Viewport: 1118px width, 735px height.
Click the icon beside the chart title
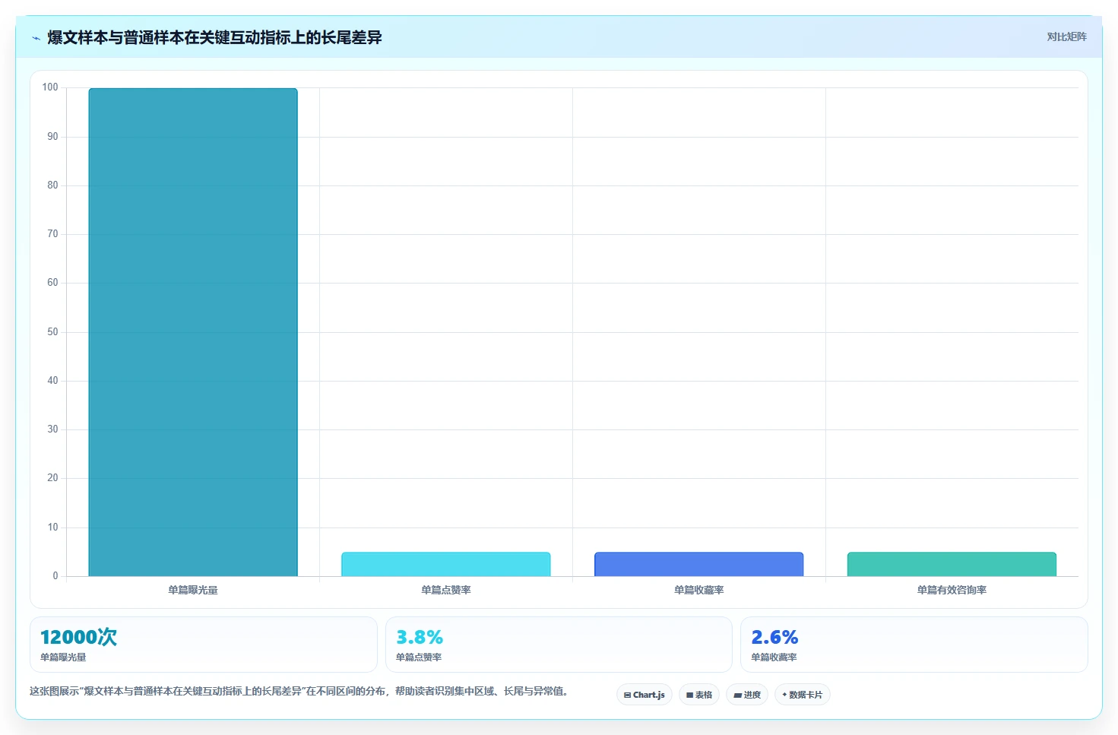(x=36, y=38)
